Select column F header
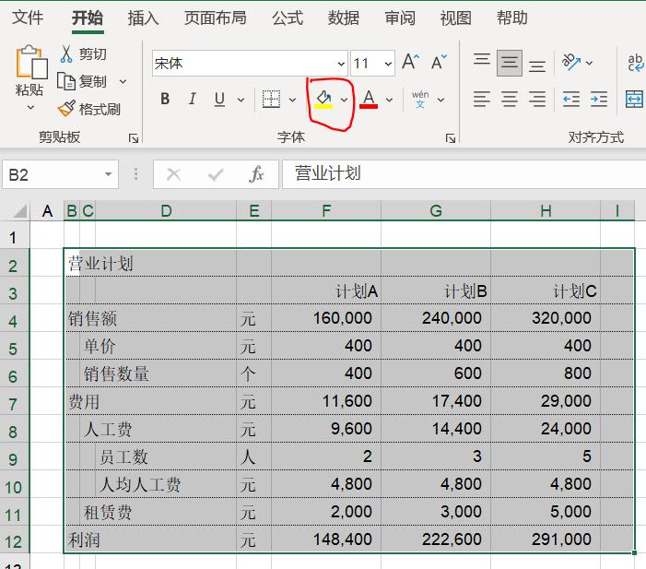The height and width of the screenshot is (569, 646). (x=326, y=210)
